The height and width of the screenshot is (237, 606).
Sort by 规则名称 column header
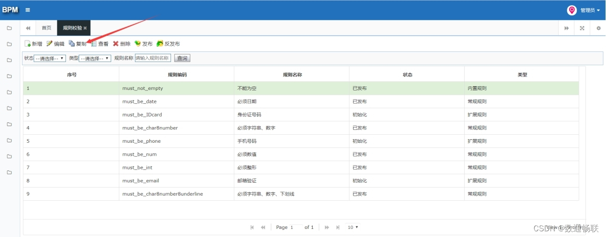[x=292, y=75]
